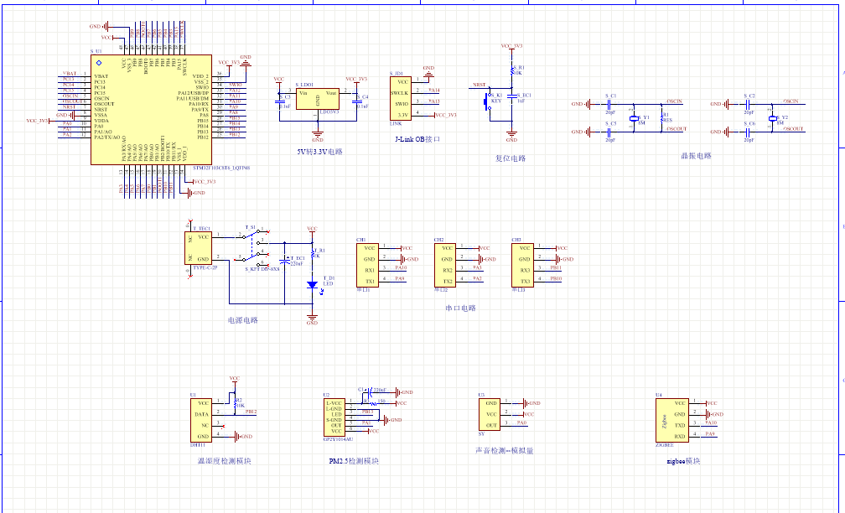The height and width of the screenshot is (513, 845).
Task: Select the STM32F103C8T6 microcontroller chip
Action: [x=151, y=109]
